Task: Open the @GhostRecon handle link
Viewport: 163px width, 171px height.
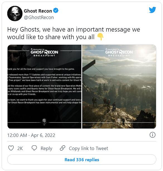Action: click(x=39, y=17)
